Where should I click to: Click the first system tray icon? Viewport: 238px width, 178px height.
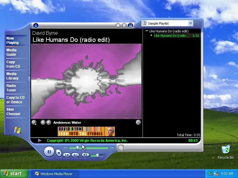pos(210,173)
